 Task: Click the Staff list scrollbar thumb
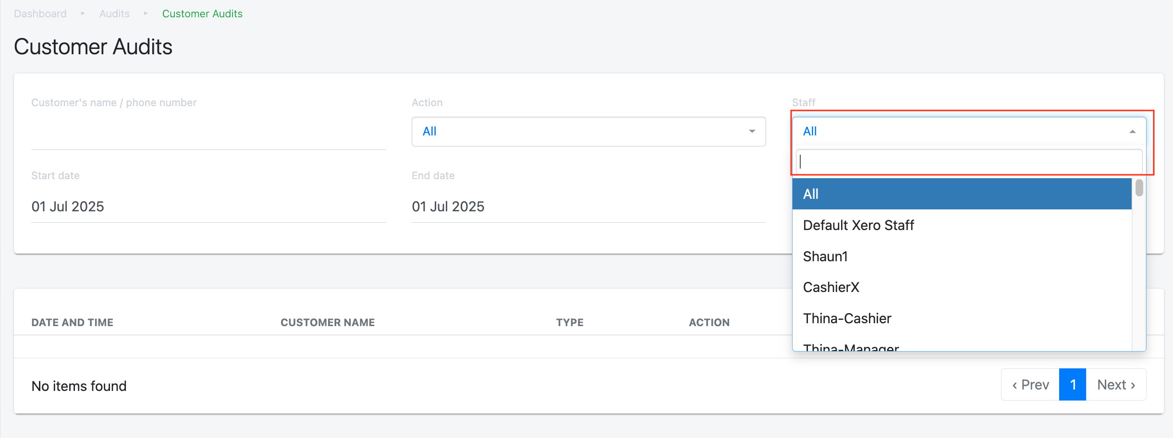click(x=1139, y=188)
